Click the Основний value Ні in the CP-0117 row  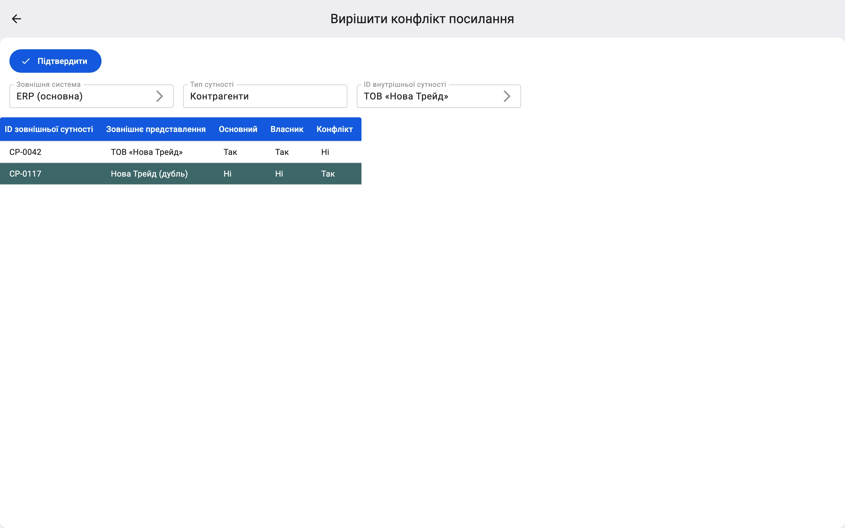tap(227, 174)
